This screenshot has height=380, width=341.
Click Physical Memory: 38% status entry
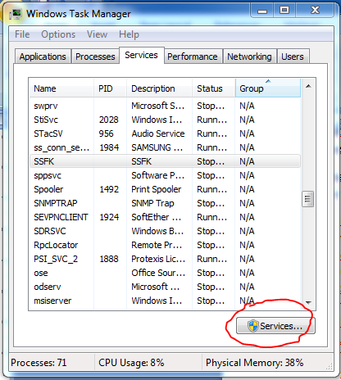[x=254, y=363]
